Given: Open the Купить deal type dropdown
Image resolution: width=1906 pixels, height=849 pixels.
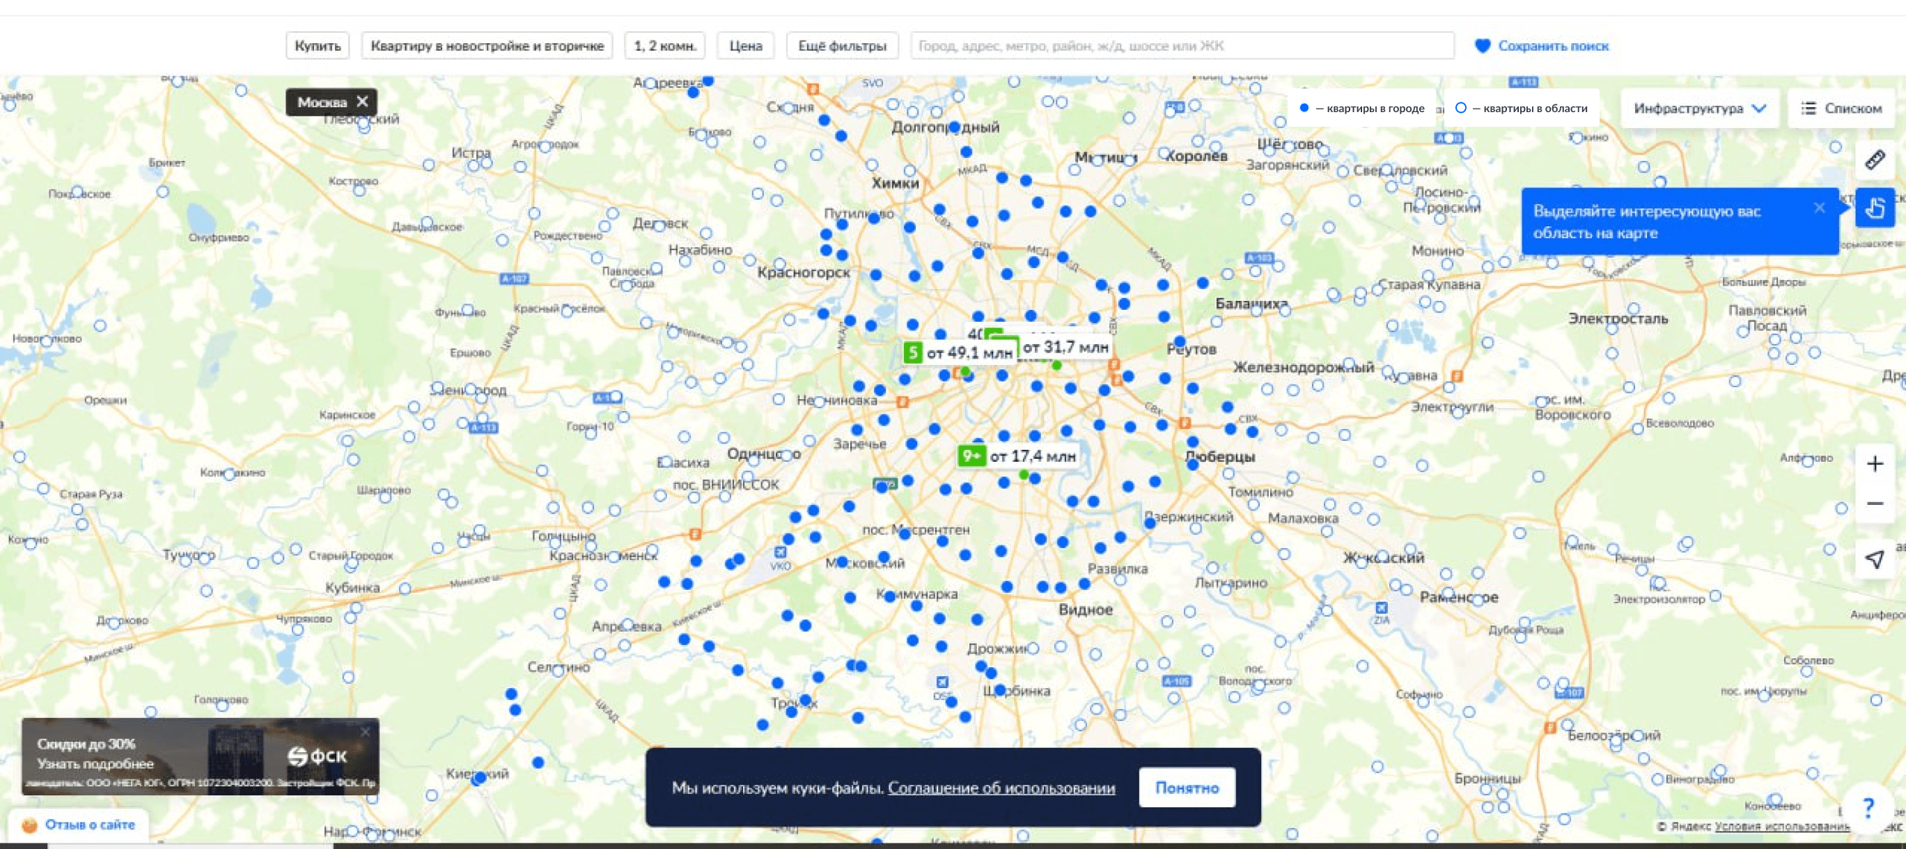Looking at the screenshot, I should pyautogui.click(x=318, y=46).
